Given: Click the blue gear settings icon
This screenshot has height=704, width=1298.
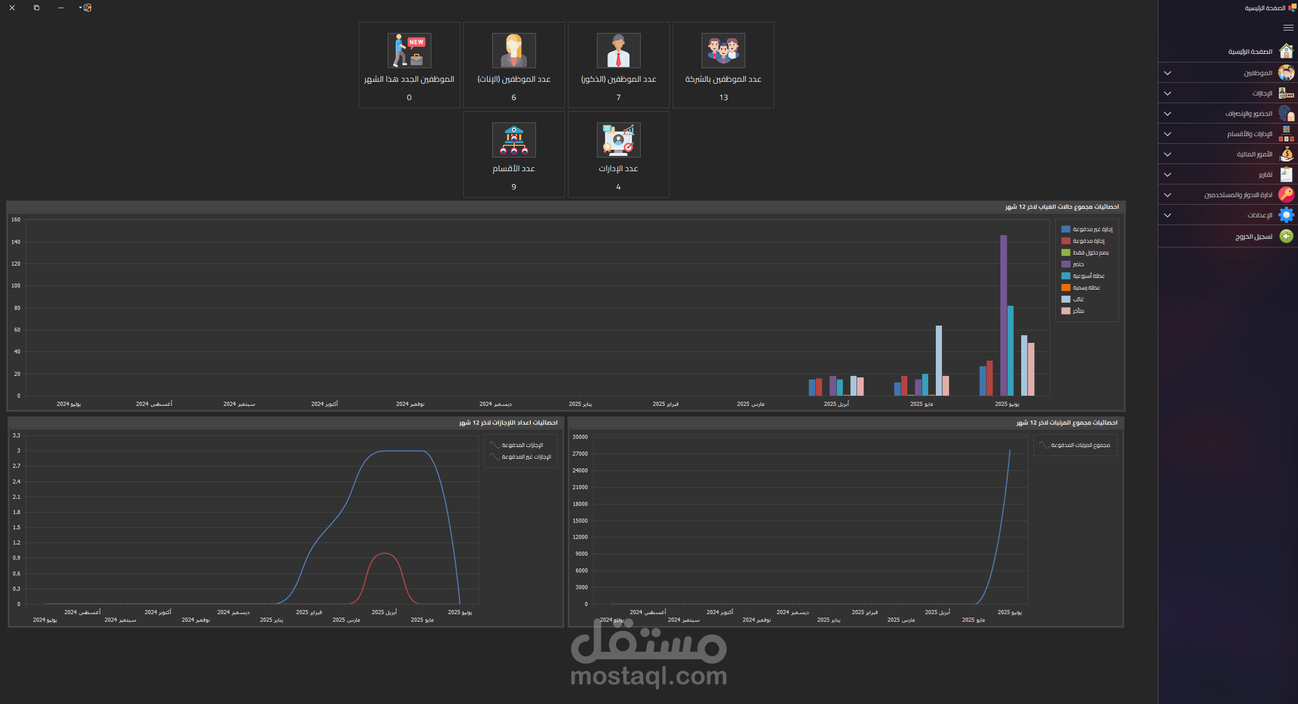Looking at the screenshot, I should click(1286, 215).
